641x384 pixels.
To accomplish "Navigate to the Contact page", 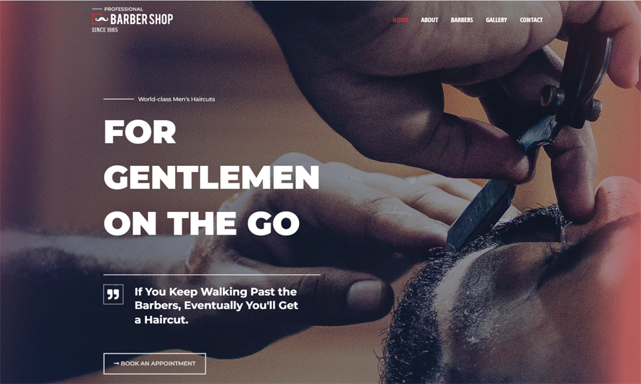I will pyautogui.click(x=531, y=19).
